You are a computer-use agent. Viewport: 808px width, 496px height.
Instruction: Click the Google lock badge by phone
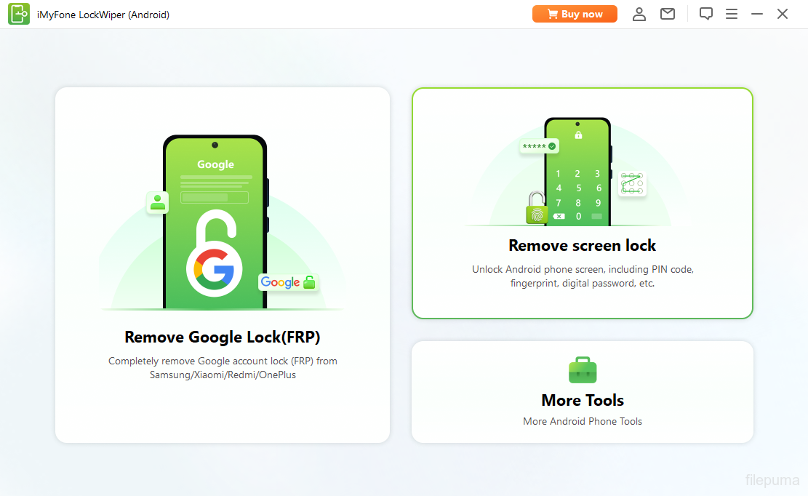click(x=288, y=282)
